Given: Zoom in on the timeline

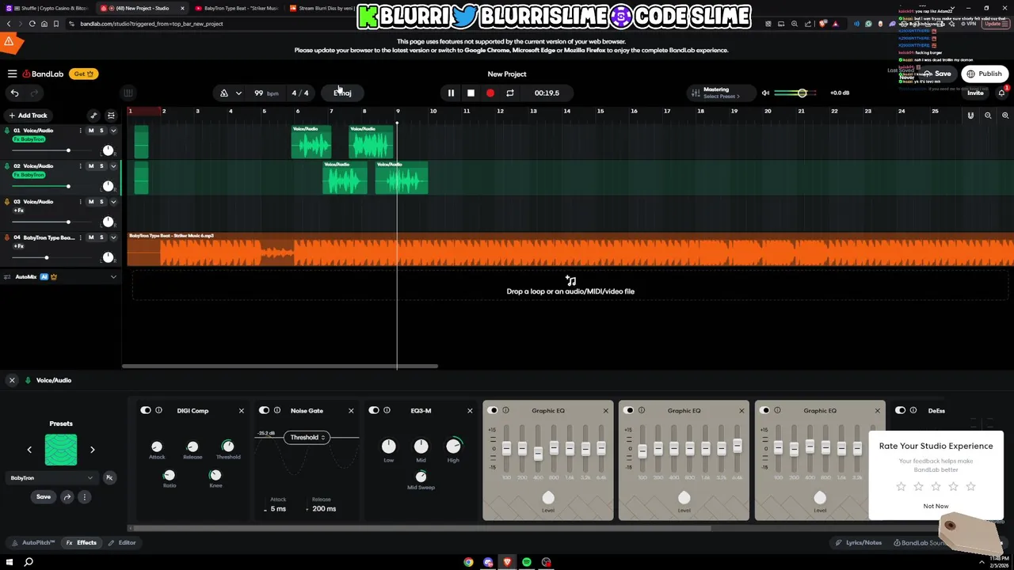Looking at the screenshot, I should point(1005,116).
